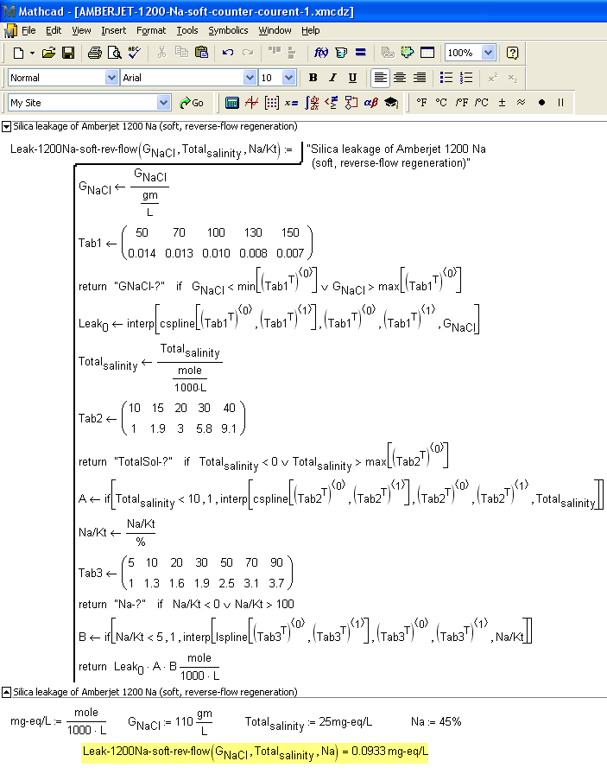The width and height of the screenshot is (607, 774).
Task: Open the File menu
Action: (28, 30)
